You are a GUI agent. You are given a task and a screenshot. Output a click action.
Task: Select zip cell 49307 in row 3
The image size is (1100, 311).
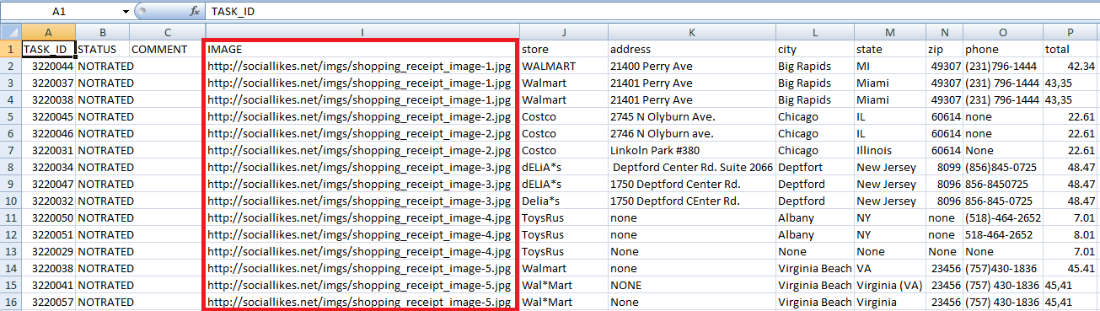coord(944,83)
